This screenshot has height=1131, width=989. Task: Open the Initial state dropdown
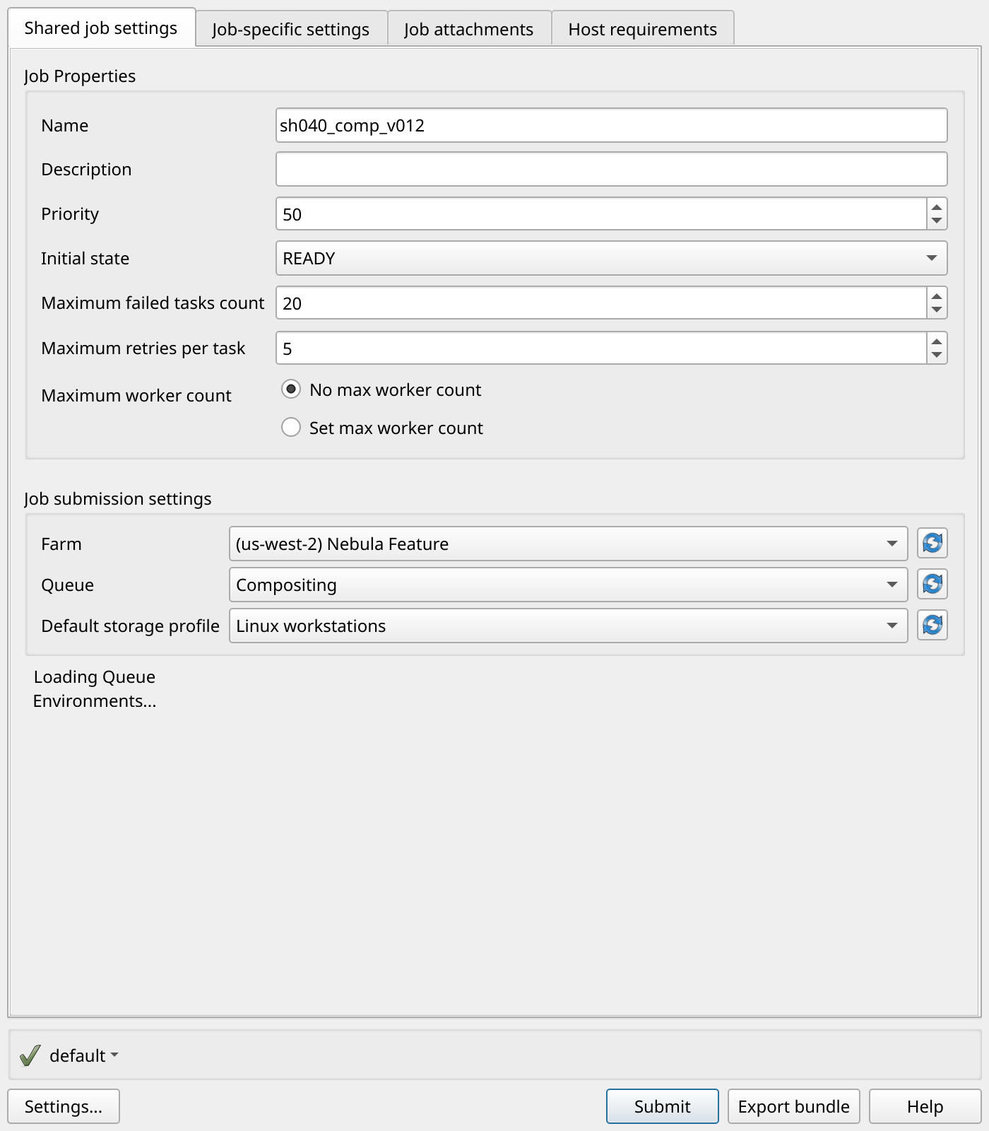pyautogui.click(x=611, y=258)
